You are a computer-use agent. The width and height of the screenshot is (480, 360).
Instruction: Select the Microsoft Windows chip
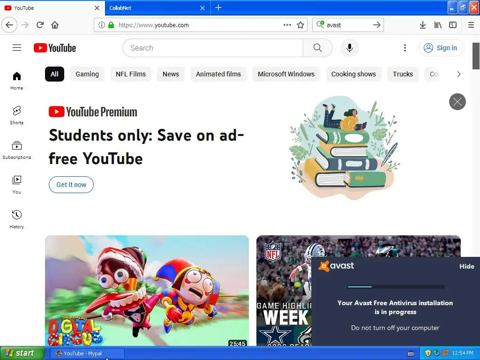(286, 74)
